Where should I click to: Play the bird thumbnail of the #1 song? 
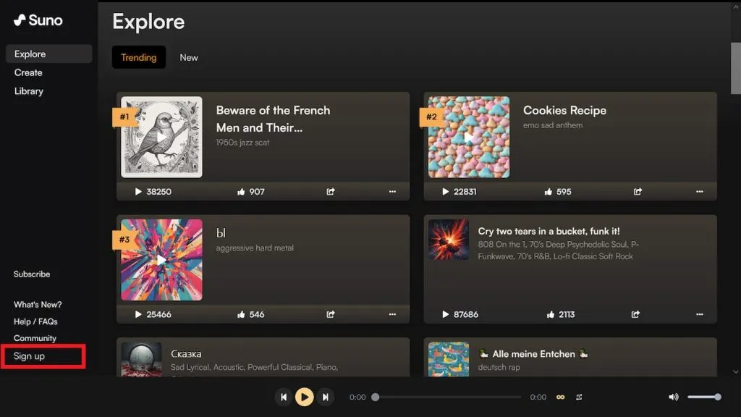(161, 137)
